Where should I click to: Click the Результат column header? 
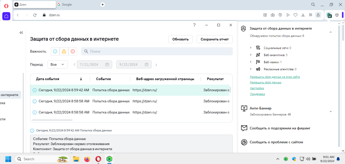[x=215, y=79]
